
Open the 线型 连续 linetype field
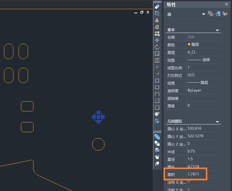(204, 60)
